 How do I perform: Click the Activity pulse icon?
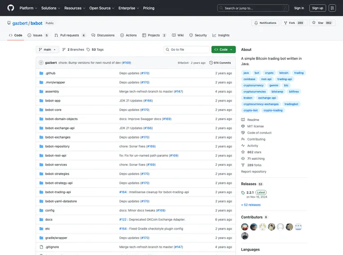click(x=243, y=145)
